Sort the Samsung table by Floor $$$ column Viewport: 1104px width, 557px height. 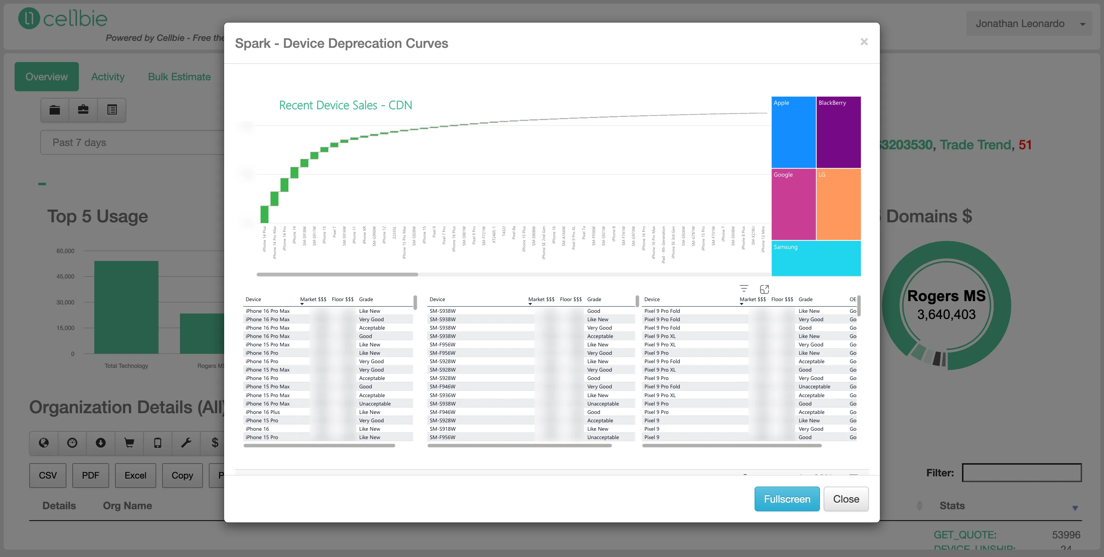pos(571,300)
